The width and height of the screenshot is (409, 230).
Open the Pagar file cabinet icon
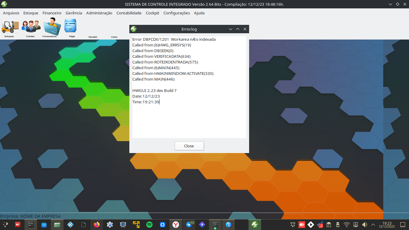pyautogui.click(x=71, y=26)
